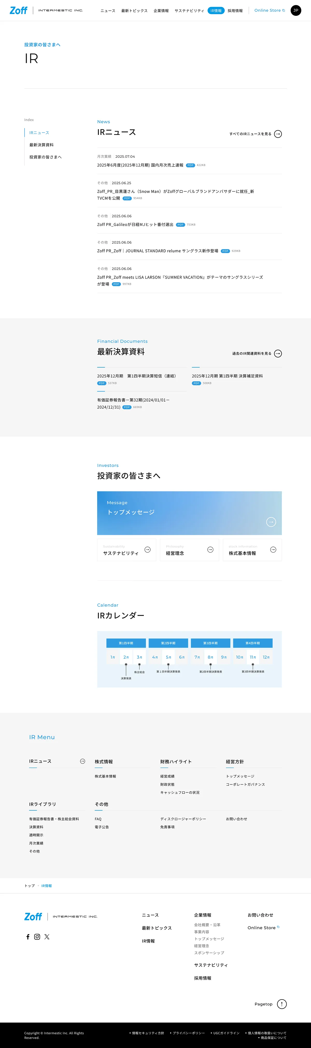Open スポンサーシップ in the footer
The width and height of the screenshot is (311, 1048).
click(209, 953)
